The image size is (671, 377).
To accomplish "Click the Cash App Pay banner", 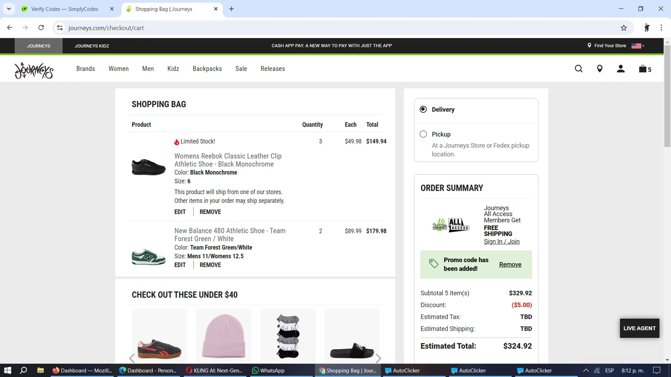I will pos(331,46).
